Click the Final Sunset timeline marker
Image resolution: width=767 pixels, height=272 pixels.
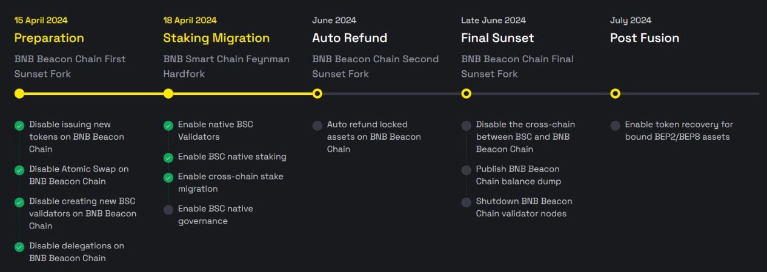click(467, 94)
